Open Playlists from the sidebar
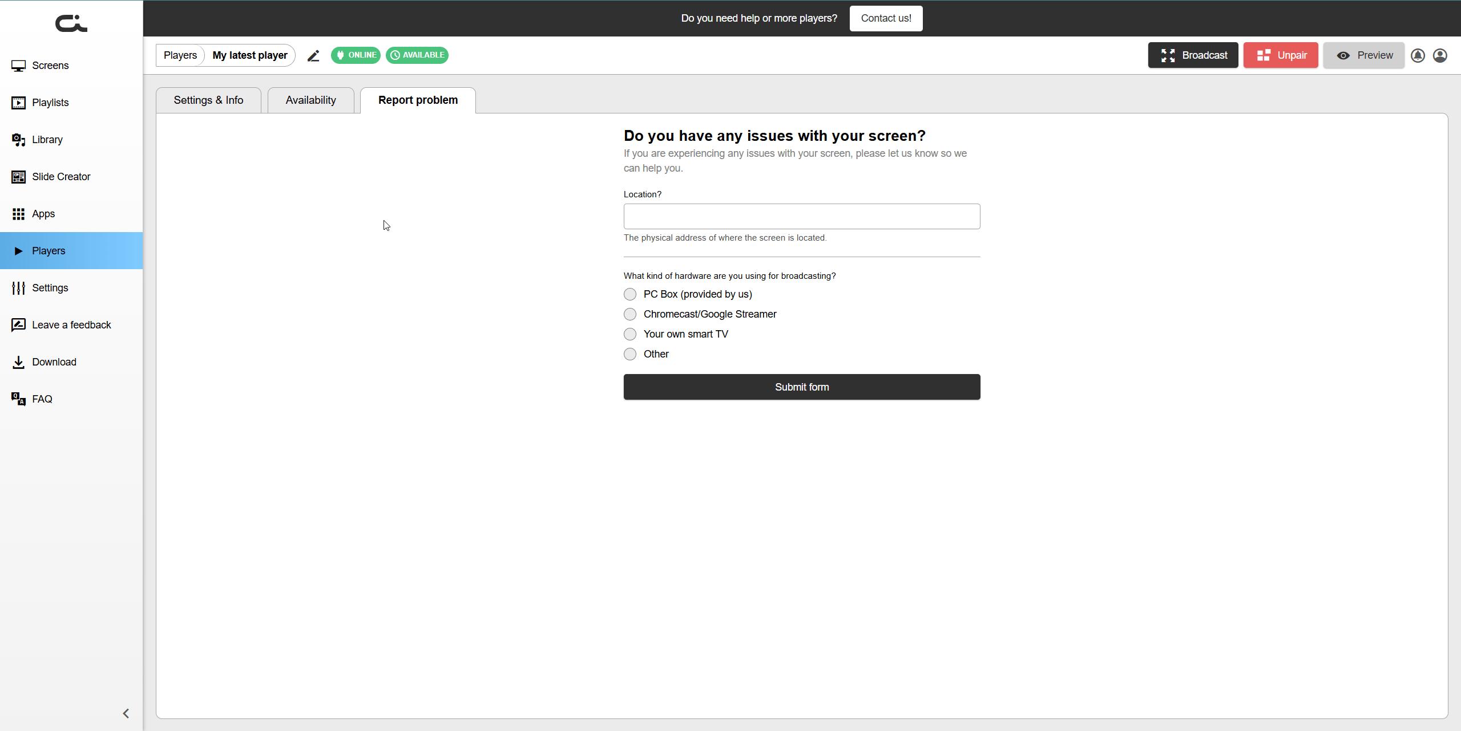Screen dimensions: 1461x731 coord(50,103)
